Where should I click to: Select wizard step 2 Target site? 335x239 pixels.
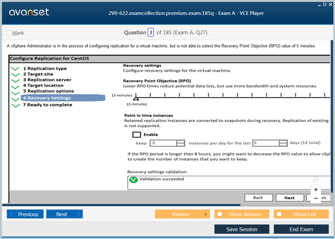click(38, 74)
